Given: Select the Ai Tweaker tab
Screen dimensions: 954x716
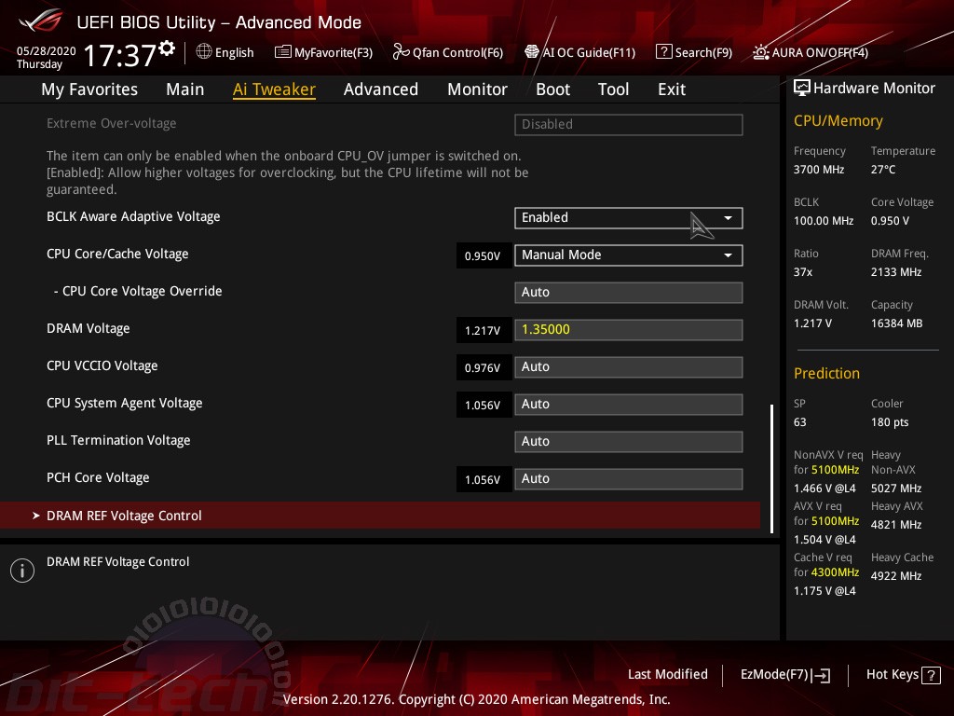Looking at the screenshot, I should [x=275, y=89].
